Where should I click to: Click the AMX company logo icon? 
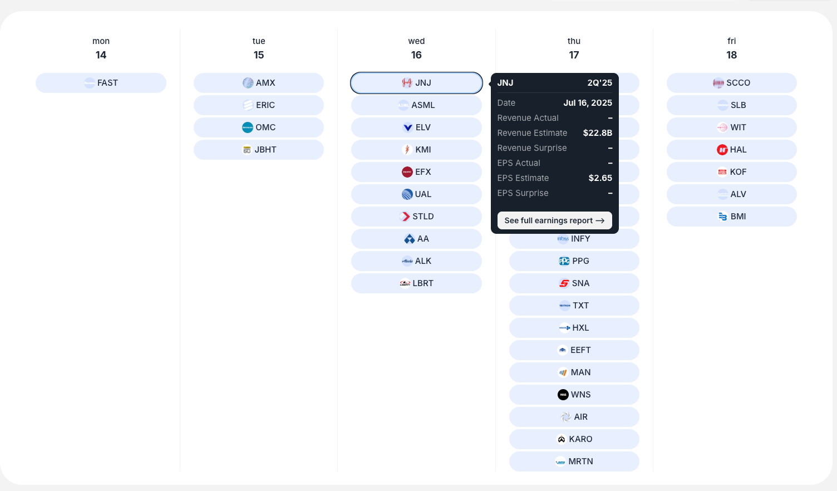[248, 83]
